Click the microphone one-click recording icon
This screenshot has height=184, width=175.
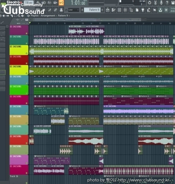161,3
